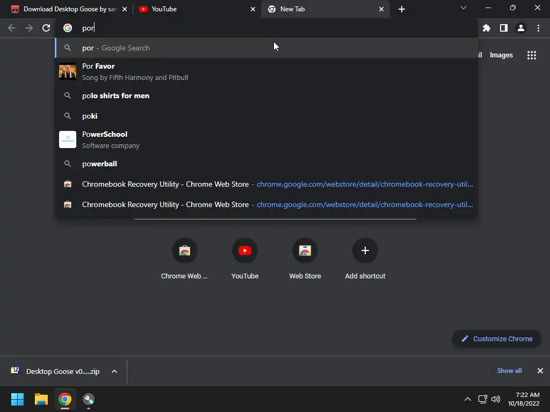Open the Web Store shortcut tile

[305, 259]
